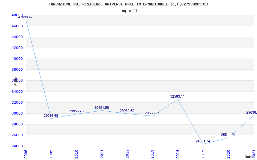
Task: Select y-axis tick 46000
Action: (x=17, y=26)
